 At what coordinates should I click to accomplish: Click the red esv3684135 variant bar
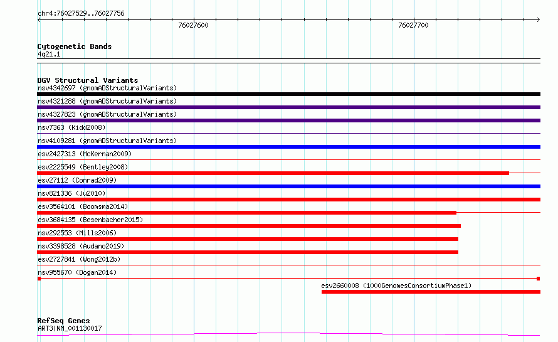(249, 226)
